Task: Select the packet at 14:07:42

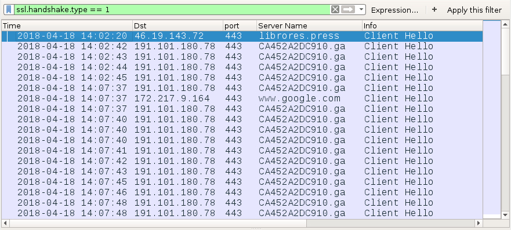Action: tap(242, 160)
